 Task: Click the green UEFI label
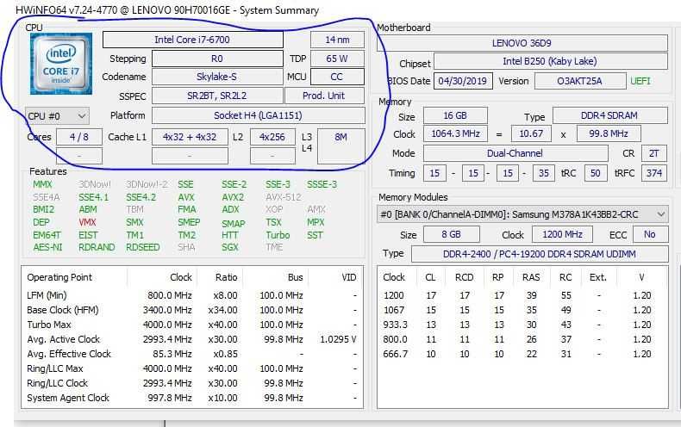pos(640,81)
